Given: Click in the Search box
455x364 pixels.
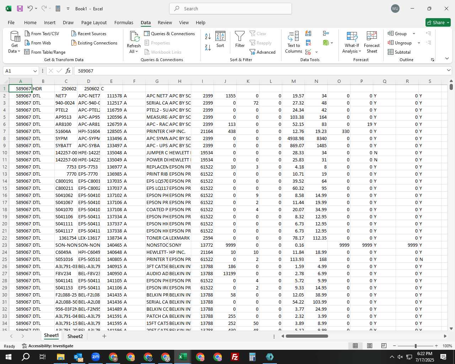Looking at the screenshot, I should [230, 9].
